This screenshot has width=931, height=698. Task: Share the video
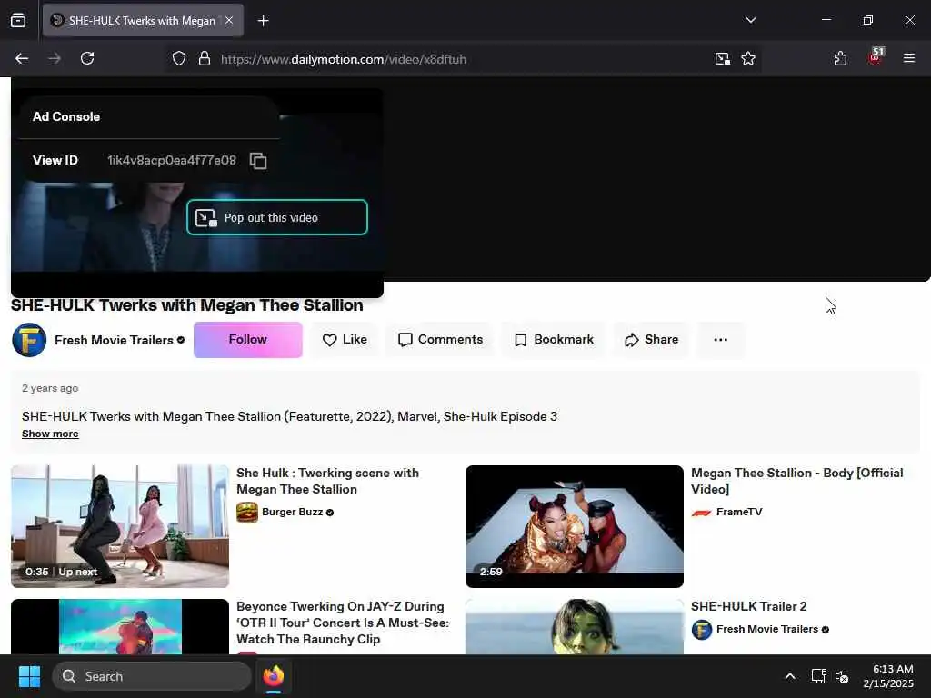tap(651, 340)
